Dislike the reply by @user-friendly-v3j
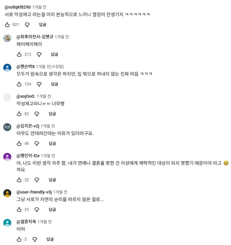The image size is (231, 245). (x=37, y=209)
